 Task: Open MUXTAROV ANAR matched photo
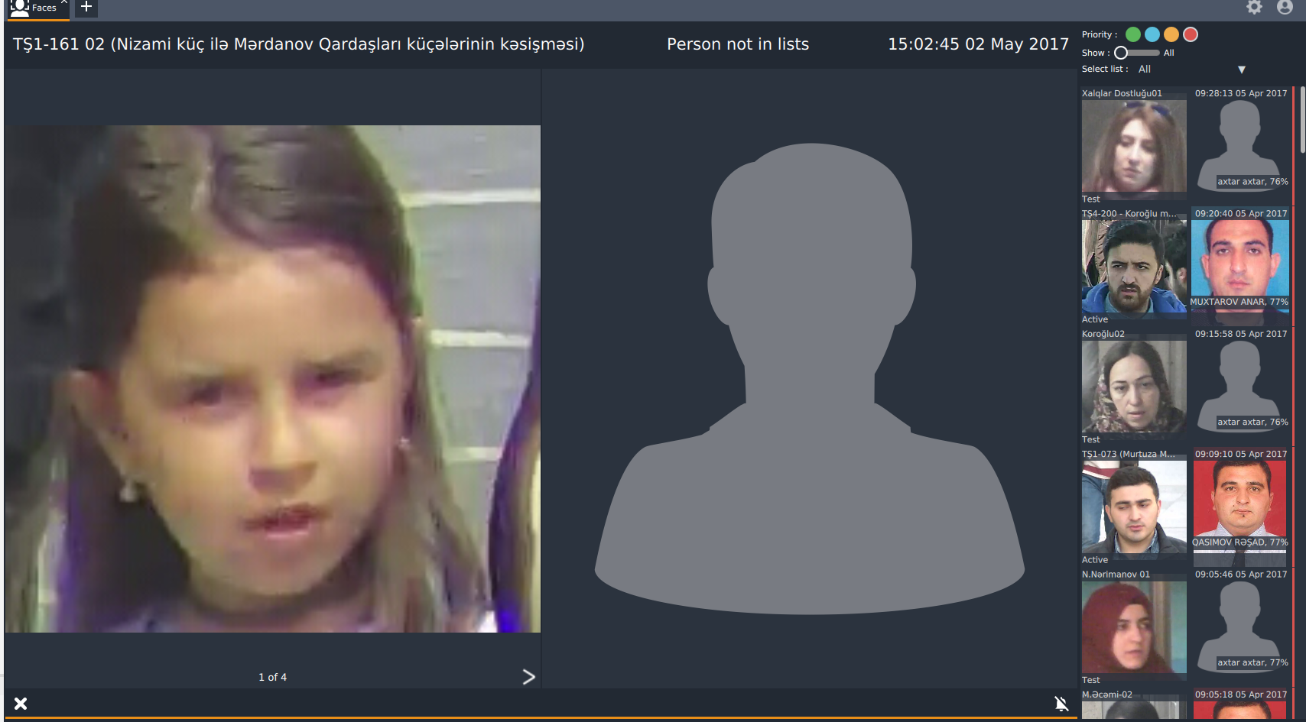click(x=1239, y=265)
